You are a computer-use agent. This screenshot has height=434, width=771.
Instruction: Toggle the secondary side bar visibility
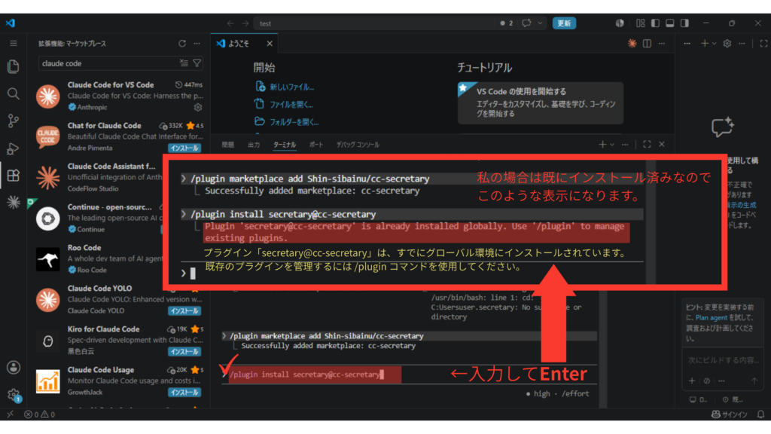(x=684, y=23)
